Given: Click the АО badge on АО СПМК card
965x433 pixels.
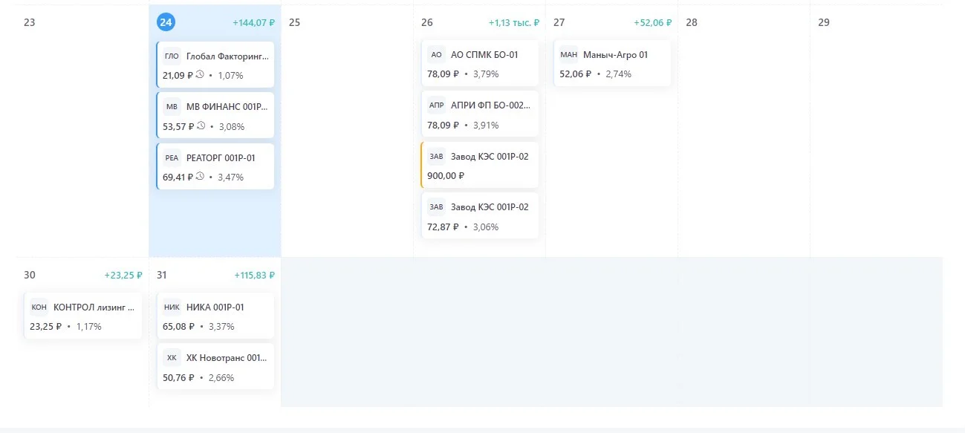Looking at the screenshot, I should pyautogui.click(x=436, y=54).
